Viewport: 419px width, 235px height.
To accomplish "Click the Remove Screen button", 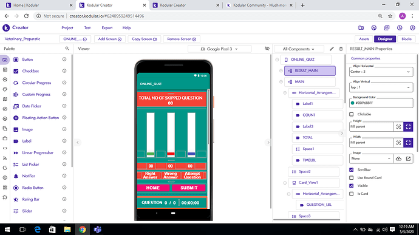I will coord(182,39).
